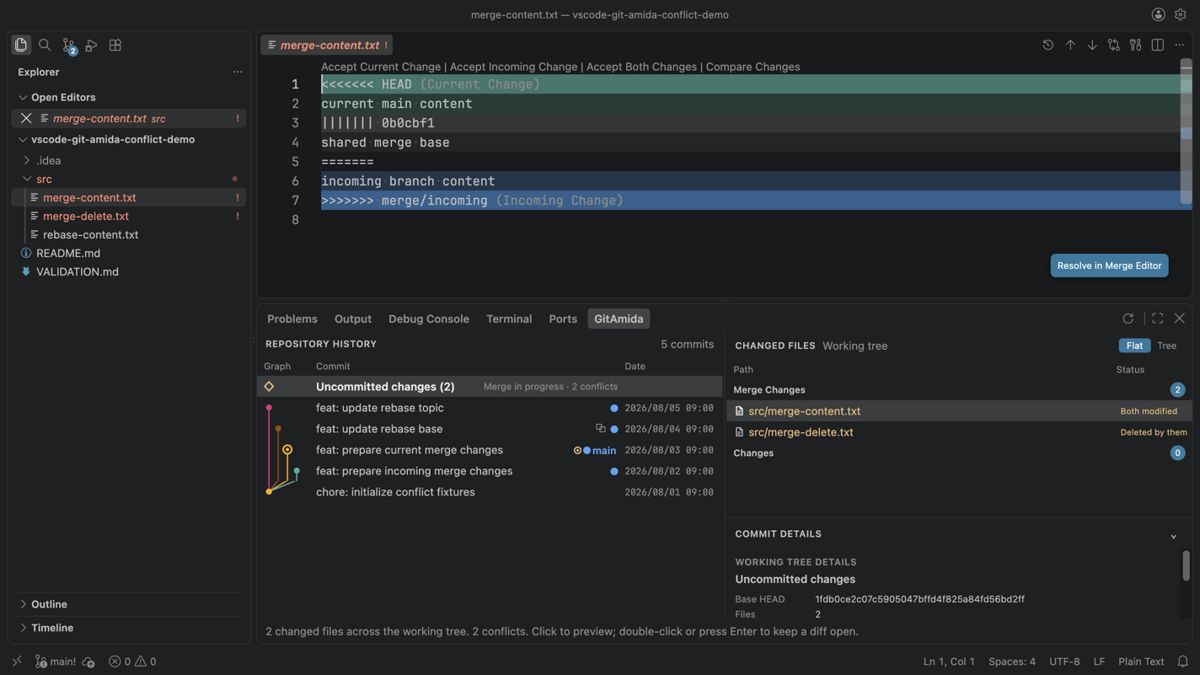Click the compare changes git icon in editor toolbar
Viewport: 1200px width, 675px height.
click(1114, 45)
